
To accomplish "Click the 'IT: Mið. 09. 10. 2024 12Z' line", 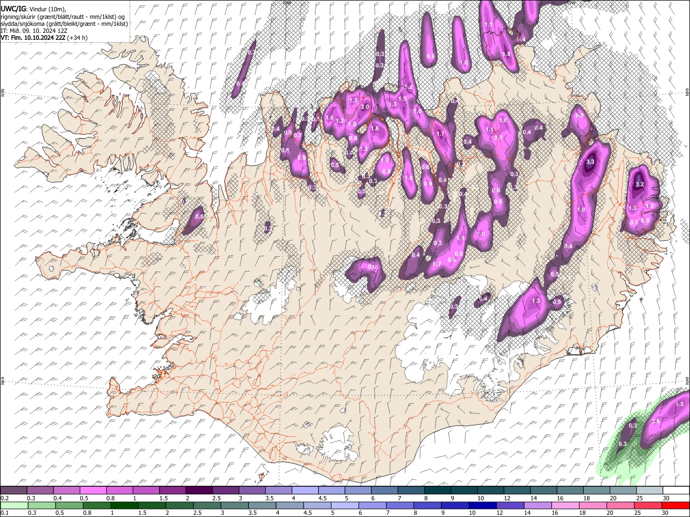I will [34, 31].
